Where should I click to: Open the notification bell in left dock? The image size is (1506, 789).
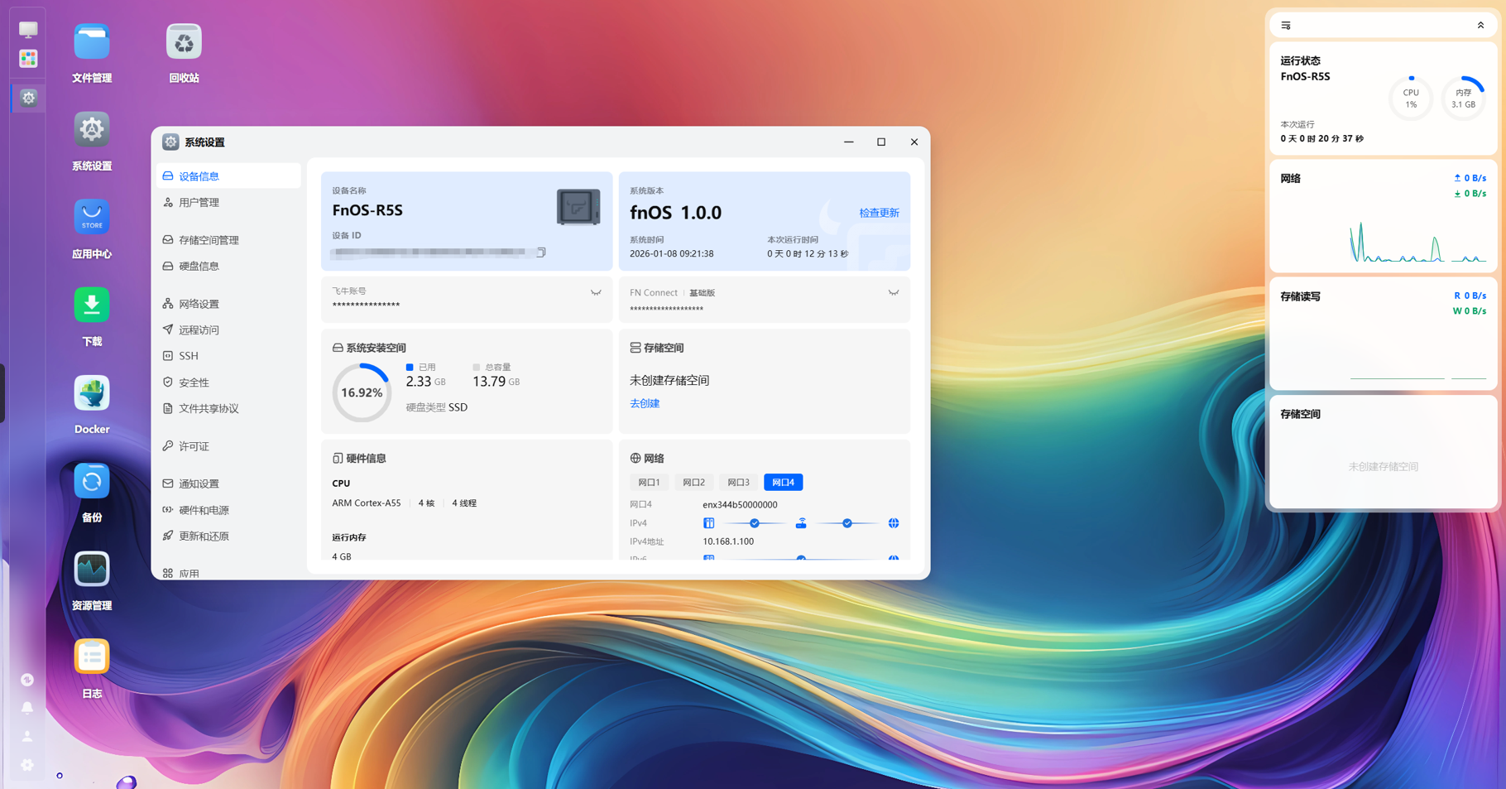tap(27, 708)
